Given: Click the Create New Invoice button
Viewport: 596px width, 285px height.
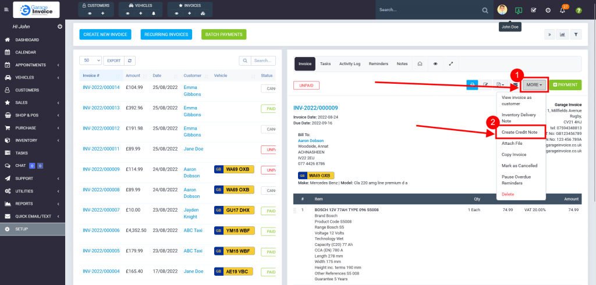Looking at the screenshot, I should coord(107,34).
